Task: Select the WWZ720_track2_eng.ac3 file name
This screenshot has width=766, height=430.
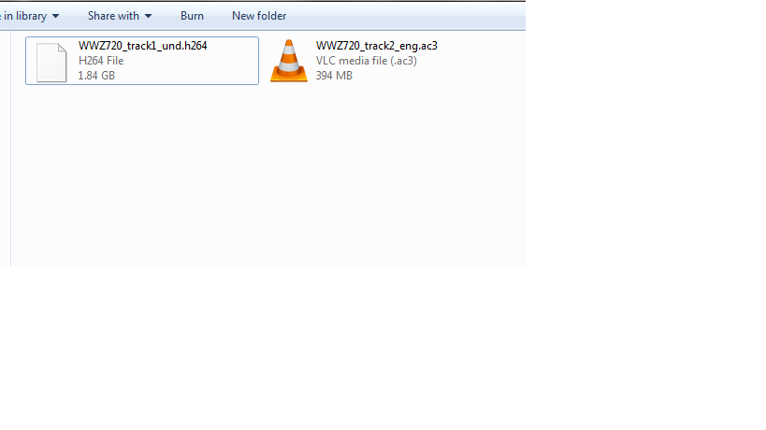Action: [x=377, y=46]
